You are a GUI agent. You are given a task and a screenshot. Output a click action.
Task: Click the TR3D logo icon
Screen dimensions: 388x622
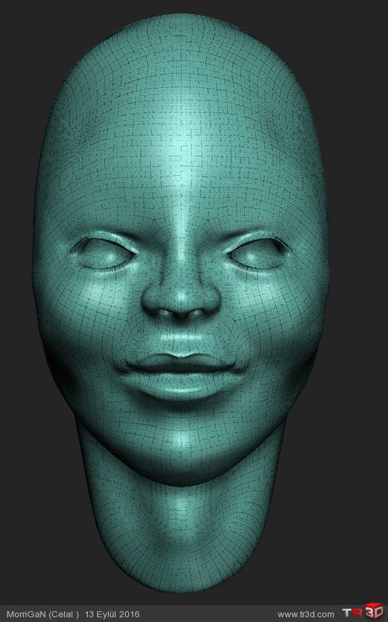pos(362,612)
